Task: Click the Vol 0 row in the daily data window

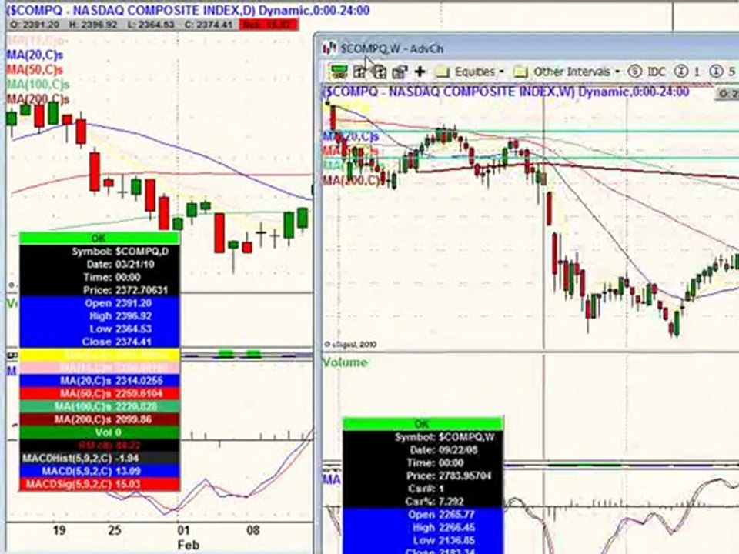Action: pos(99,432)
